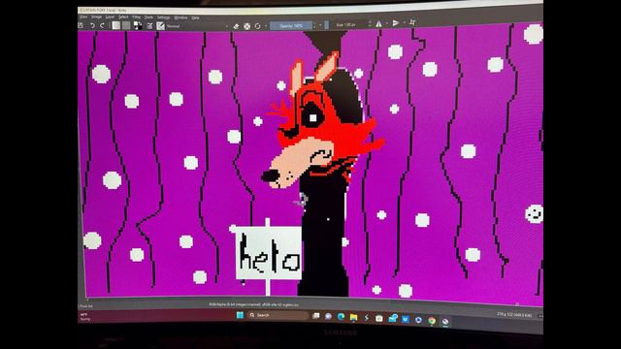
Task: Open the foreground/background color selector
Action: tap(138, 26)
